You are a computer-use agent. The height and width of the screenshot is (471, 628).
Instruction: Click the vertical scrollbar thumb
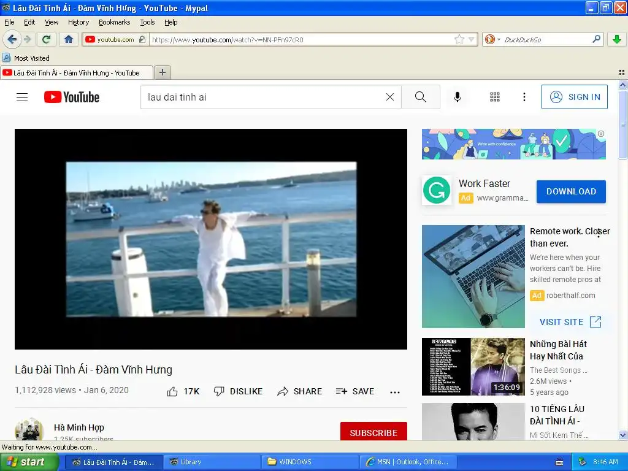click(x=622, y=124)
